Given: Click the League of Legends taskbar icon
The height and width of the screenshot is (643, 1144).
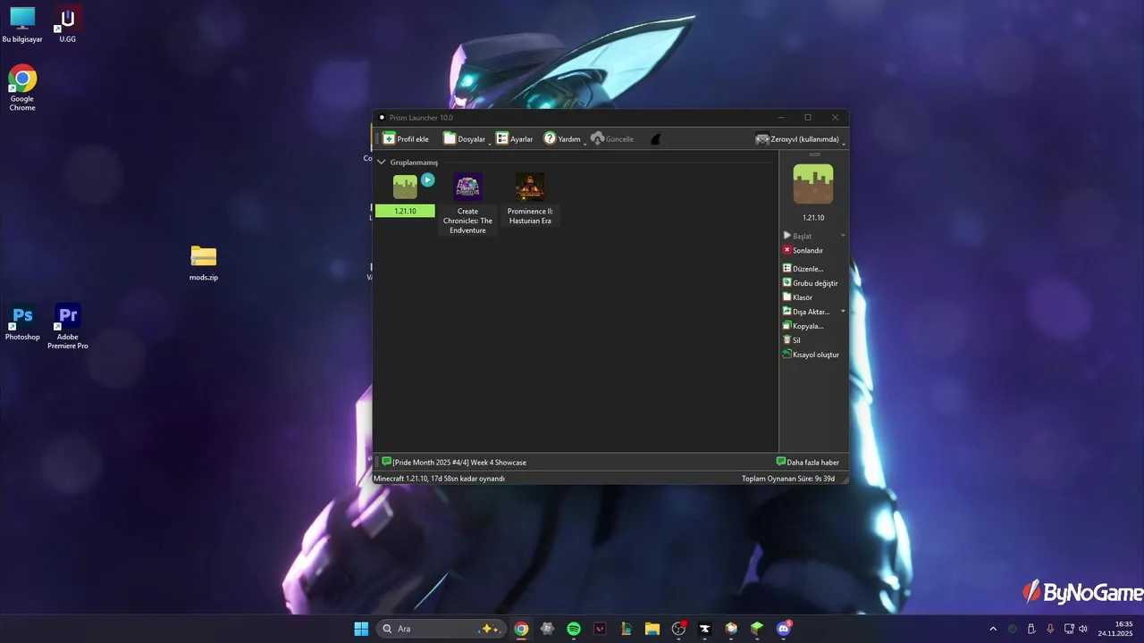Looking at the screenshot, I should (x=627, y=629).
